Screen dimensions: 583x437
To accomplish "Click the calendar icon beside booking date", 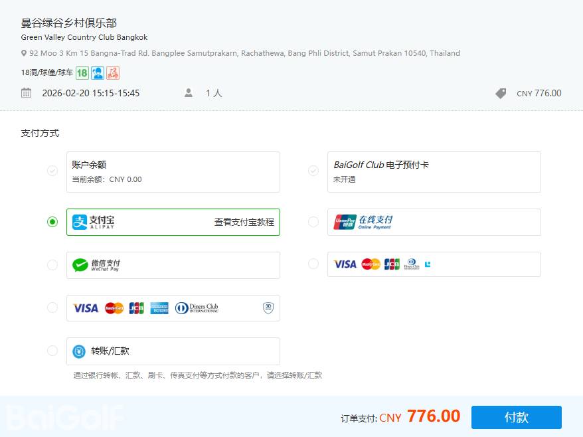I will point(26,93).
